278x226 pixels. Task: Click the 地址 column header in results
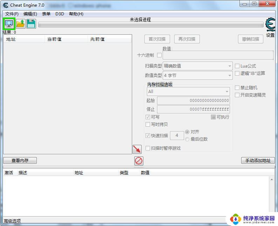[24, 39]
